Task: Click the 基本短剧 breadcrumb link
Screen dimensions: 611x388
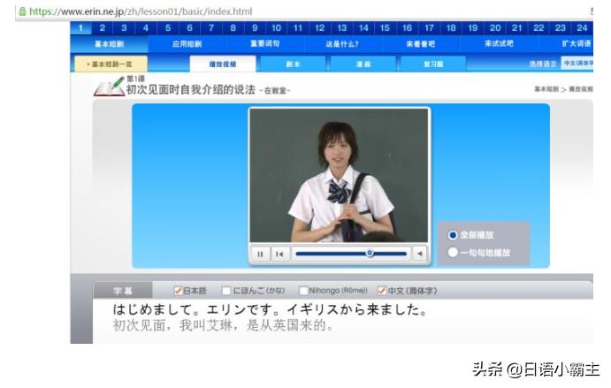Action: [546, 89]
